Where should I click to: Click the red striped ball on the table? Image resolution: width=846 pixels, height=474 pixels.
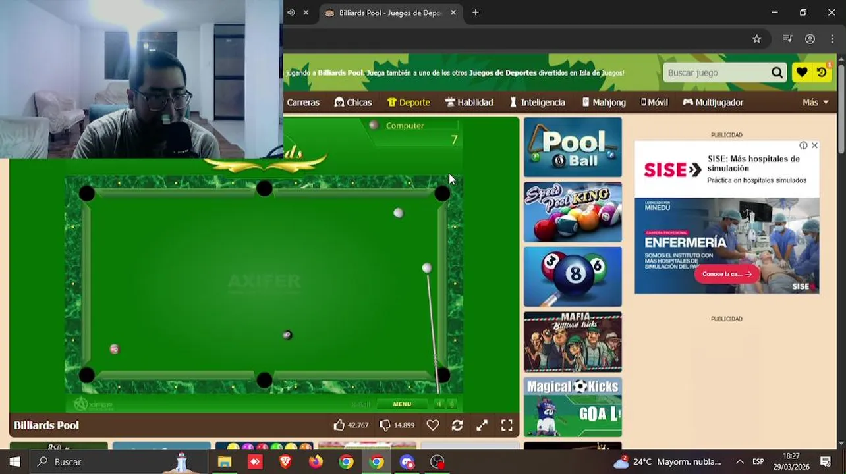(x=115, y=349)
